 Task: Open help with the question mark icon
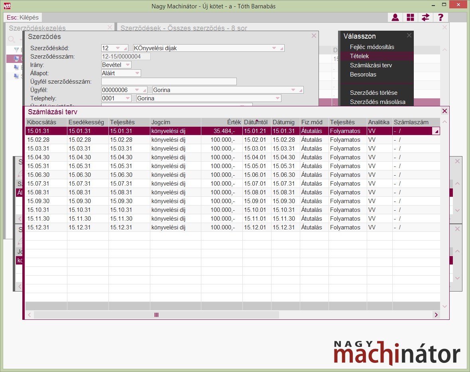[441, 18]
